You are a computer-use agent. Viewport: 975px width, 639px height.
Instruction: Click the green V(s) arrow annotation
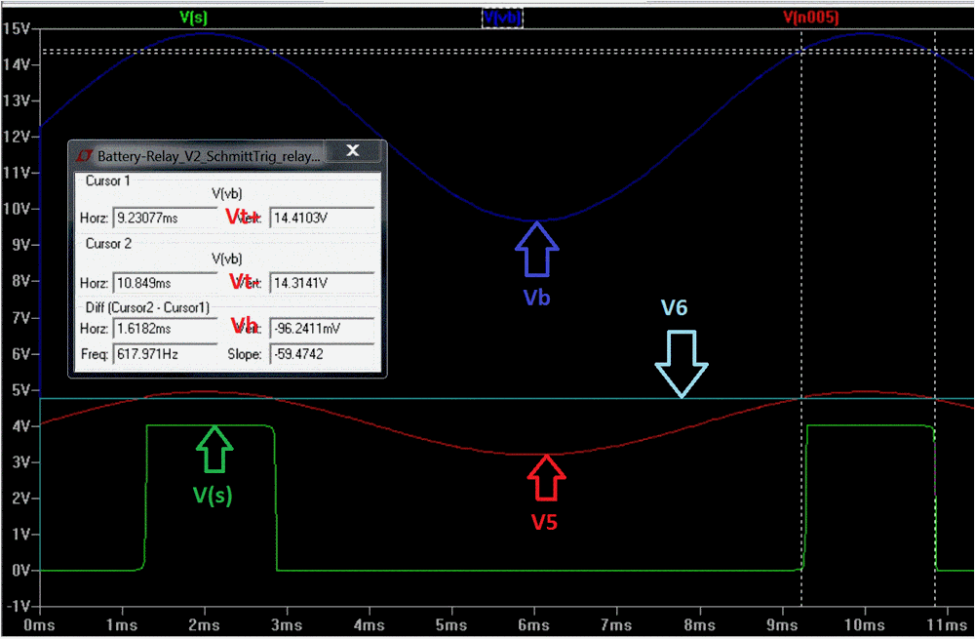[214, 451]
